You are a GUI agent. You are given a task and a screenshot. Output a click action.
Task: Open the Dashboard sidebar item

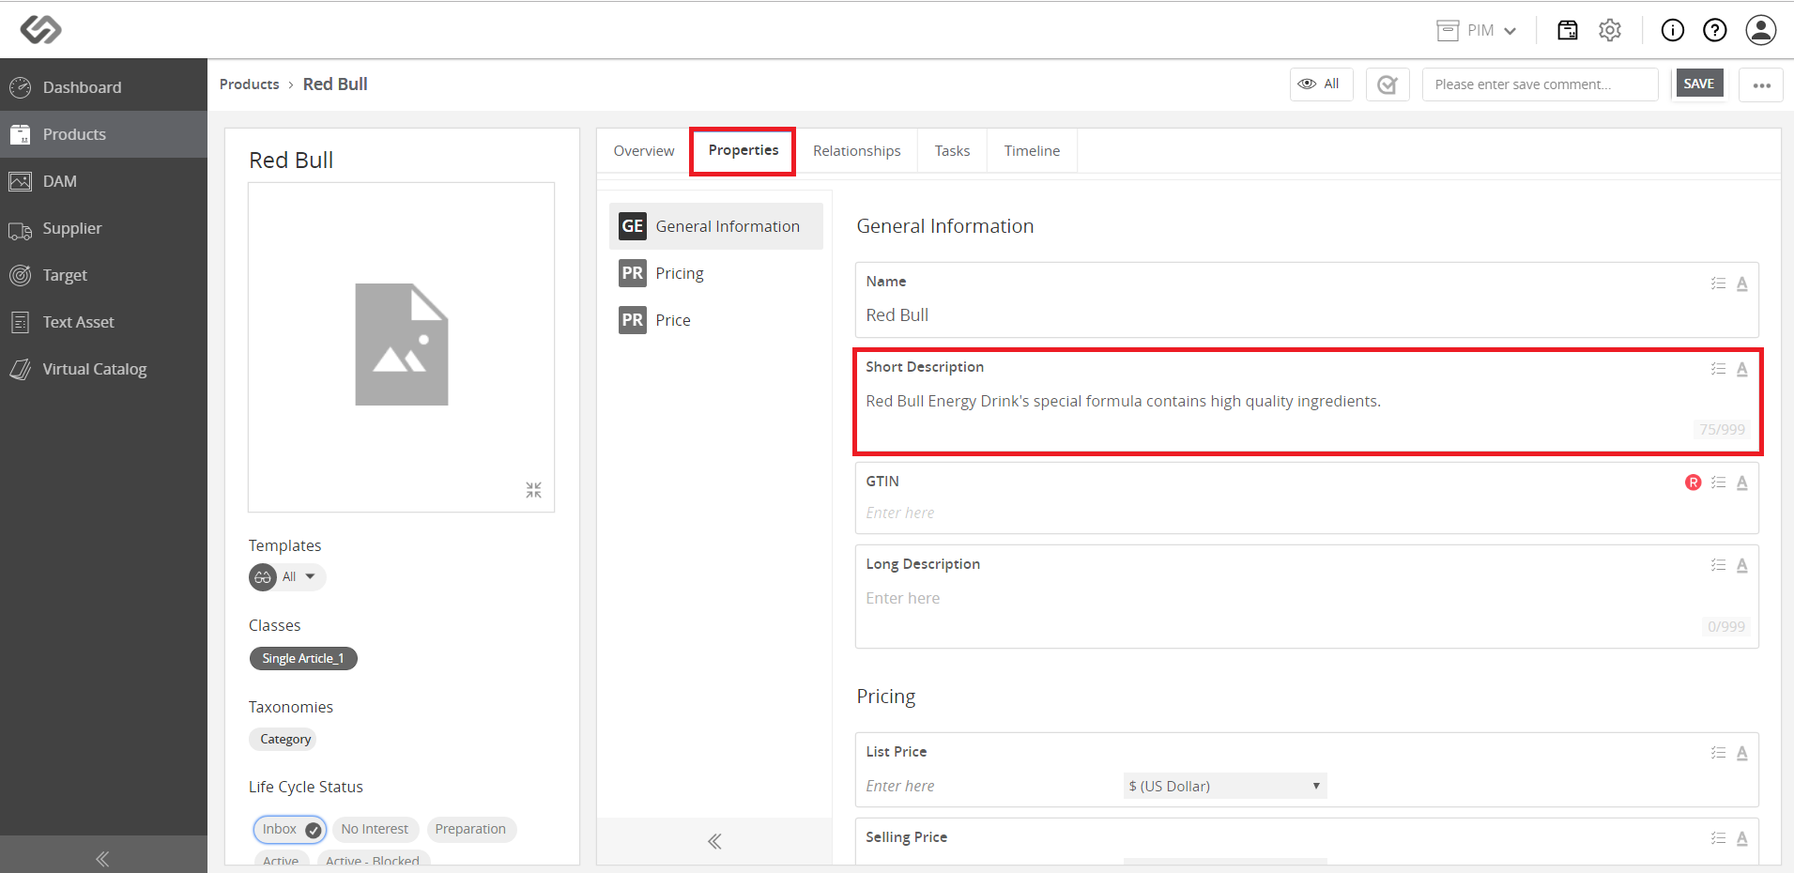coord(103,87)
